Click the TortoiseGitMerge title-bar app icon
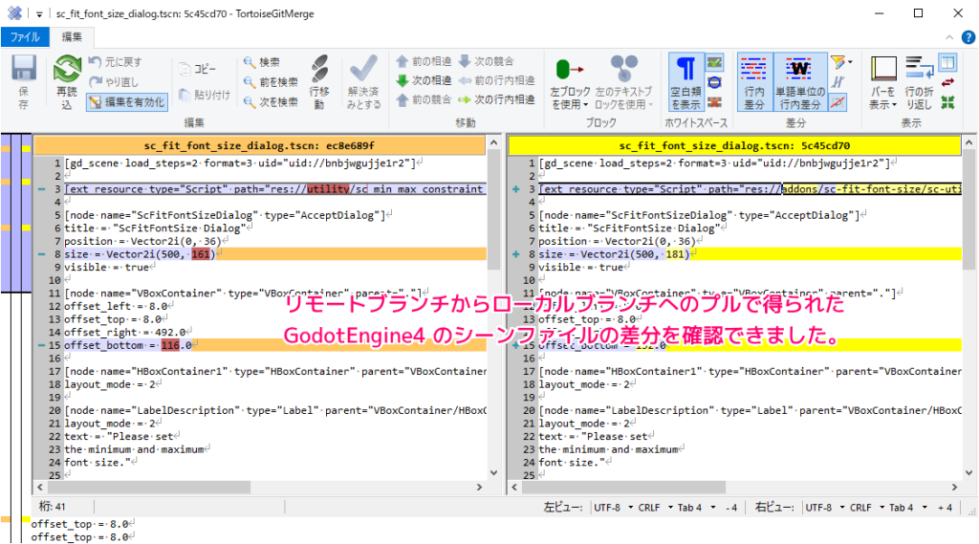Image resolution: width=979 pixels, height=544 pixels. coord(13,13)
